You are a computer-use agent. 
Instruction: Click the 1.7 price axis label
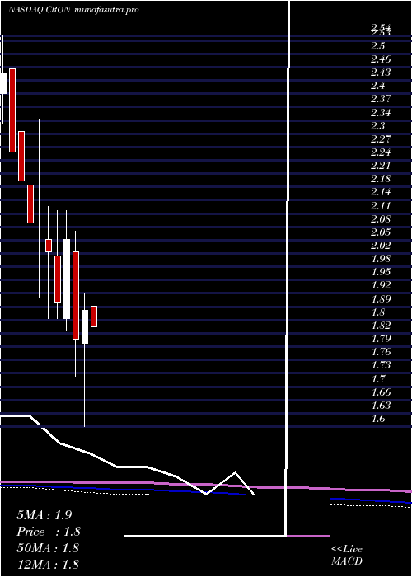click(378, 378)
